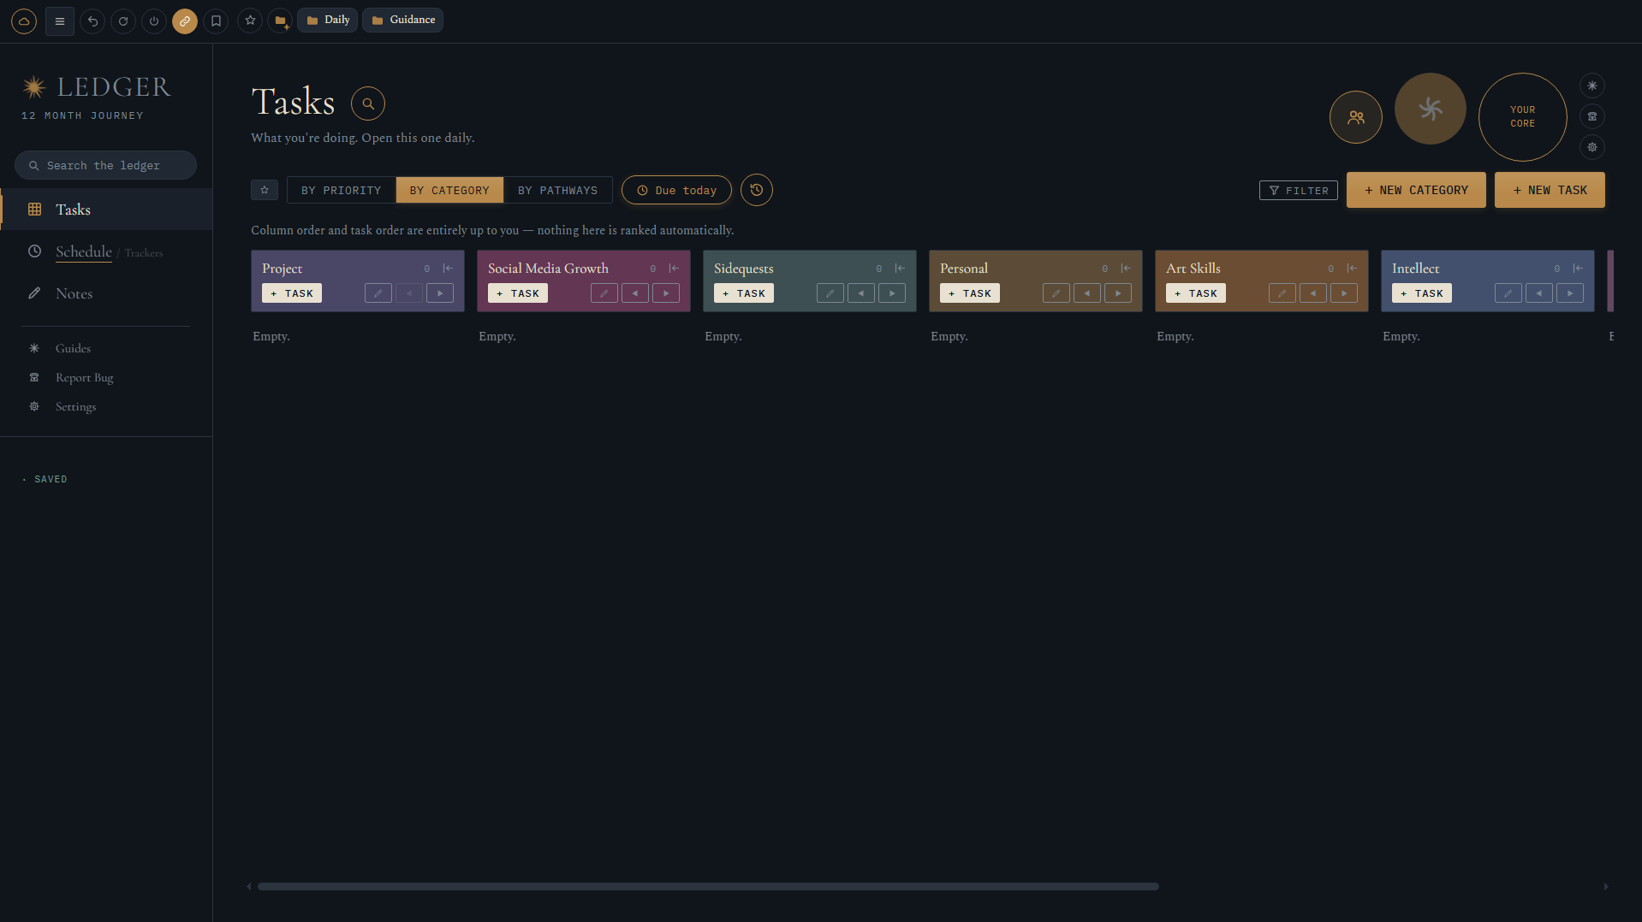
Task: Click the history clock icon beside Due today
Action: 757,190
